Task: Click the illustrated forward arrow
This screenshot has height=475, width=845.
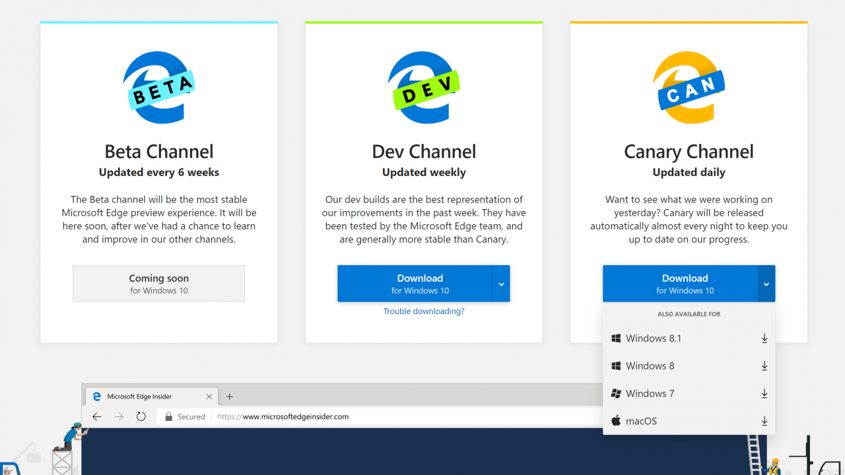Action: (119, 417)
